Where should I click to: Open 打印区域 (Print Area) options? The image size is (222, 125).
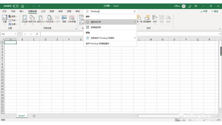tap(50, 19)
